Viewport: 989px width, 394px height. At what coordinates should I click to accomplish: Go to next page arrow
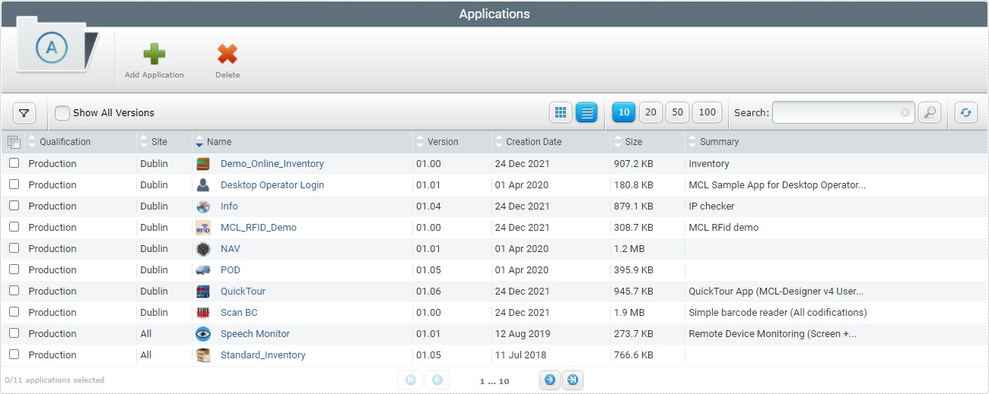pos(550,380)
